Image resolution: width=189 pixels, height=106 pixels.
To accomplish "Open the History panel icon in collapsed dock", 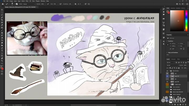I will [x=164, y=9].
